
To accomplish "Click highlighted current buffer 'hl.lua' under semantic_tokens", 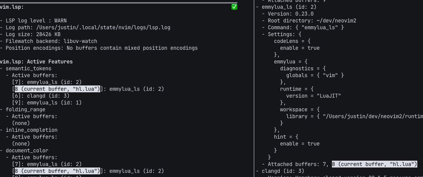I will tap(58, 89).
